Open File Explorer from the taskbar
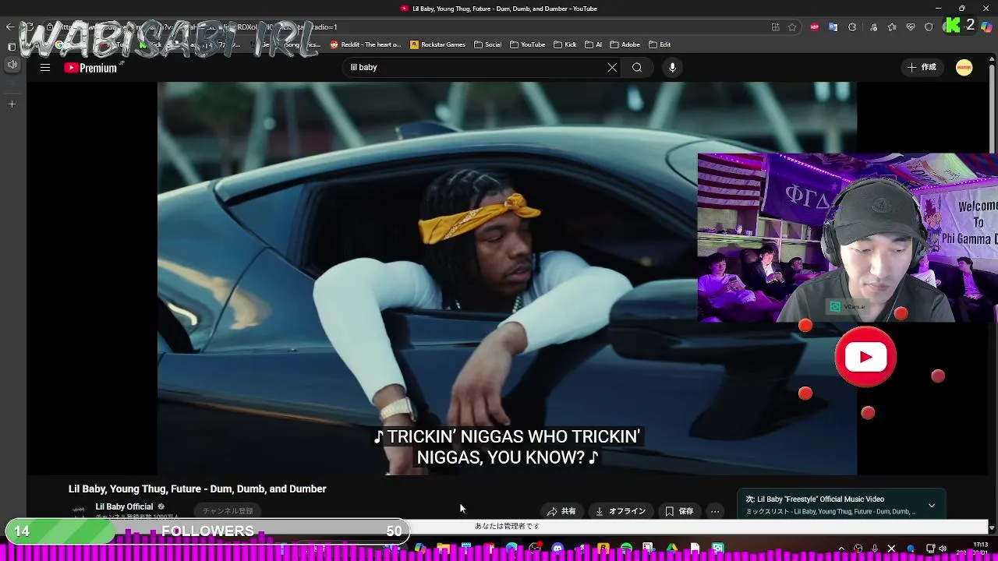998x561 pixels. coord(443,549)
